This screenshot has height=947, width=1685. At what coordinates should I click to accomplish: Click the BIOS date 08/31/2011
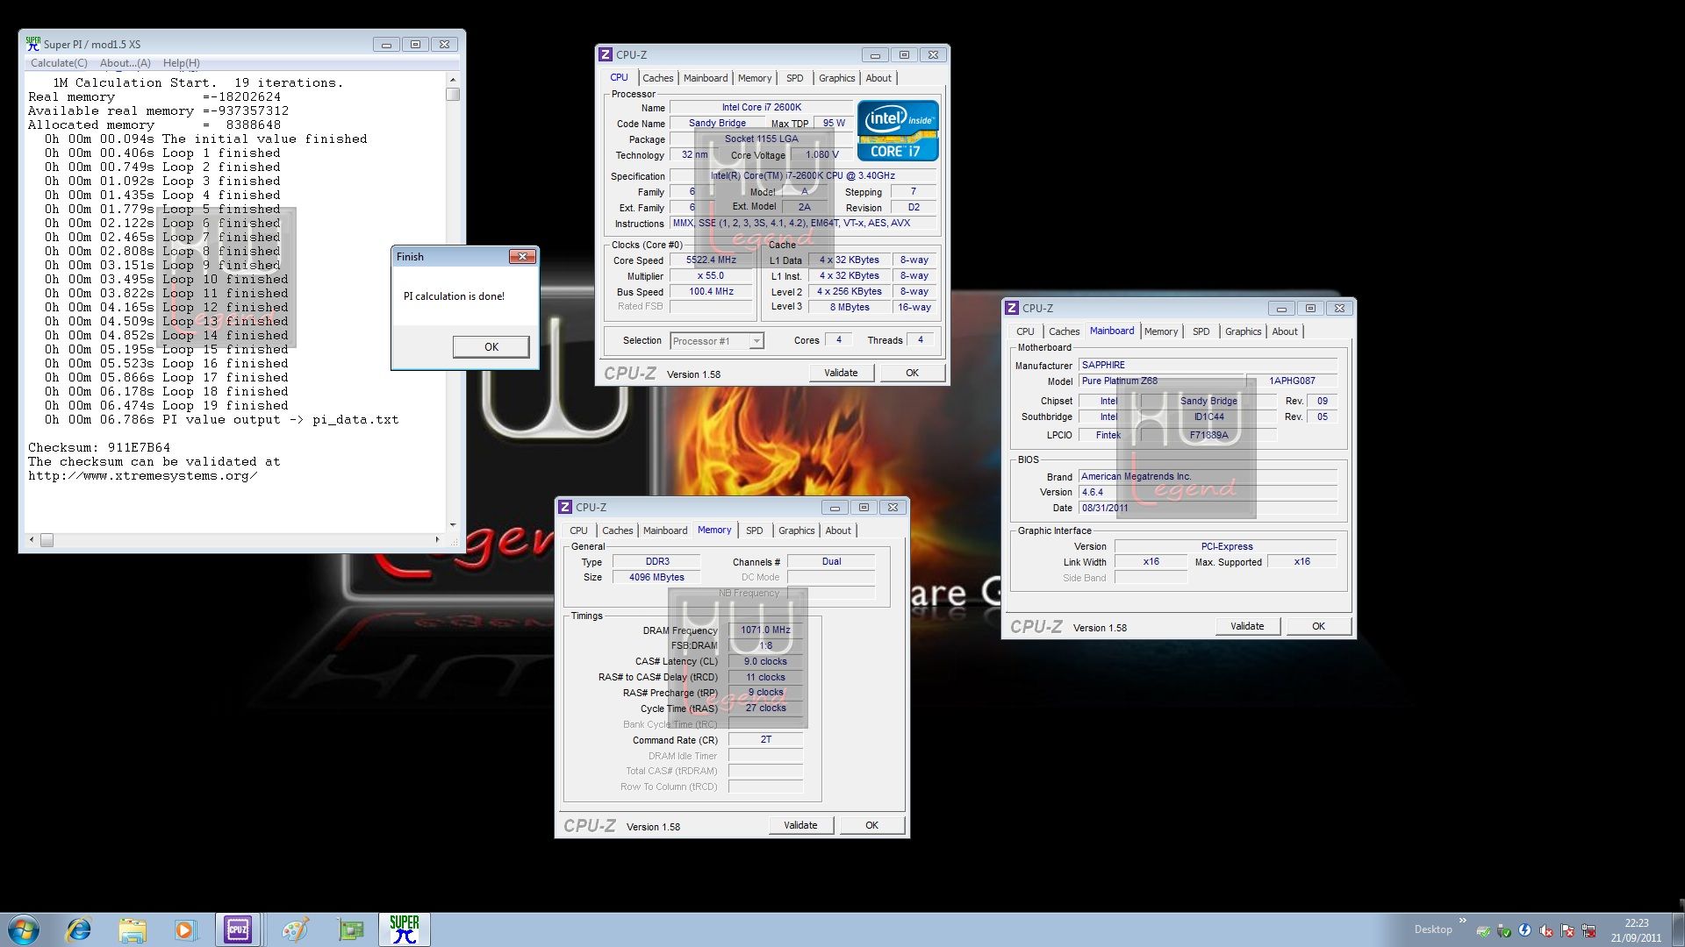[x=1208, y=508]
